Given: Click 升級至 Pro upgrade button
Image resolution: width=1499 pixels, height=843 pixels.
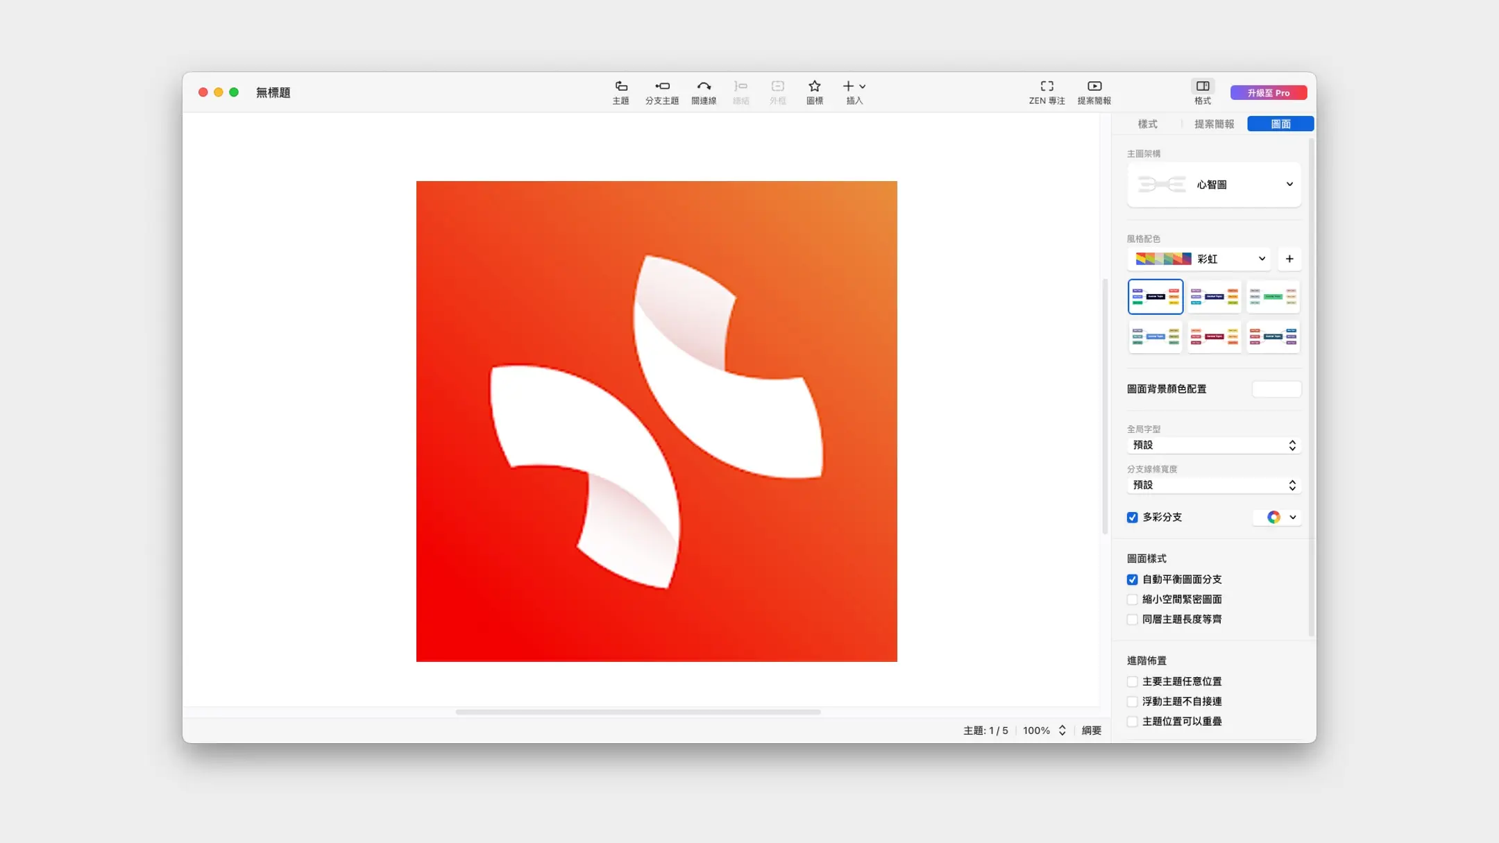Looking at the screenshot, I should point(1269,92).
